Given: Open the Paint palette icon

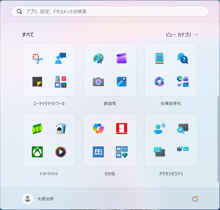Looking at the screenshot, I should click(x=98, y=58).
